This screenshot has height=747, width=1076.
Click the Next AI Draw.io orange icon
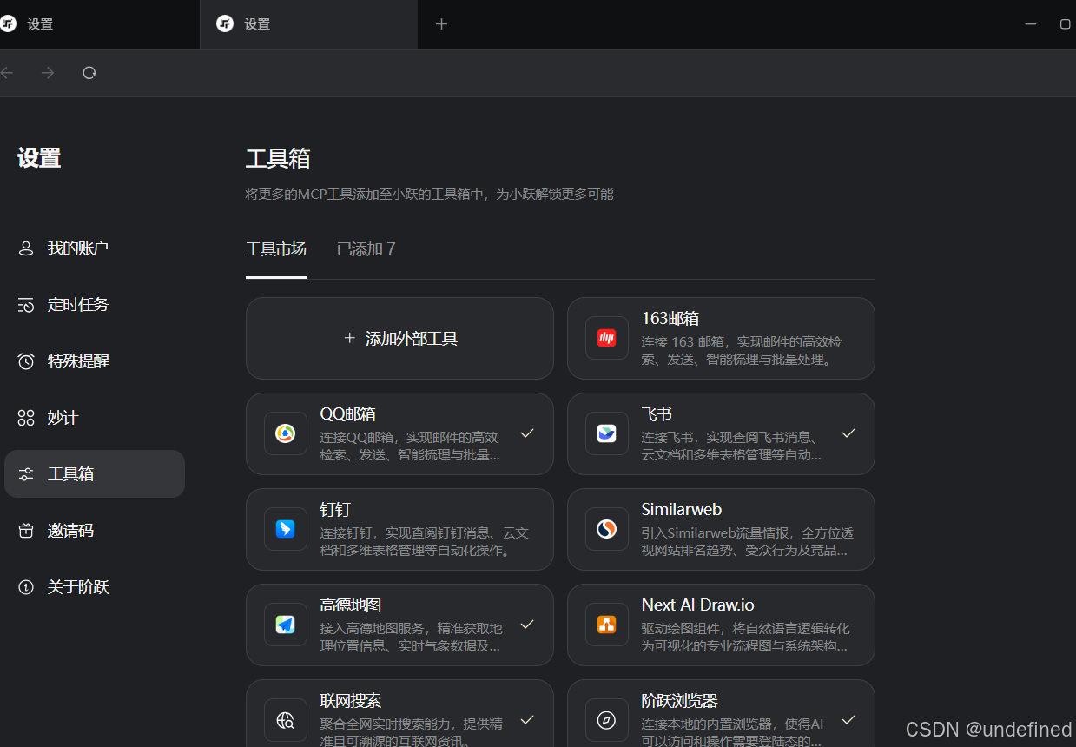coord(606,625)
